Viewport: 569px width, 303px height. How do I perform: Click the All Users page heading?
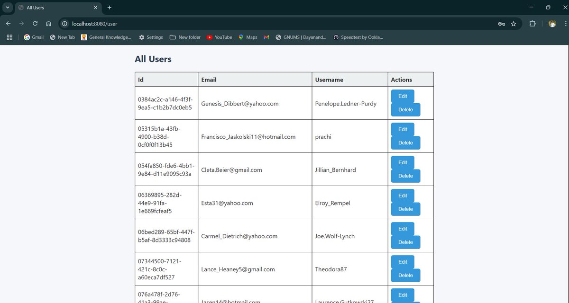tap(153, 59)
